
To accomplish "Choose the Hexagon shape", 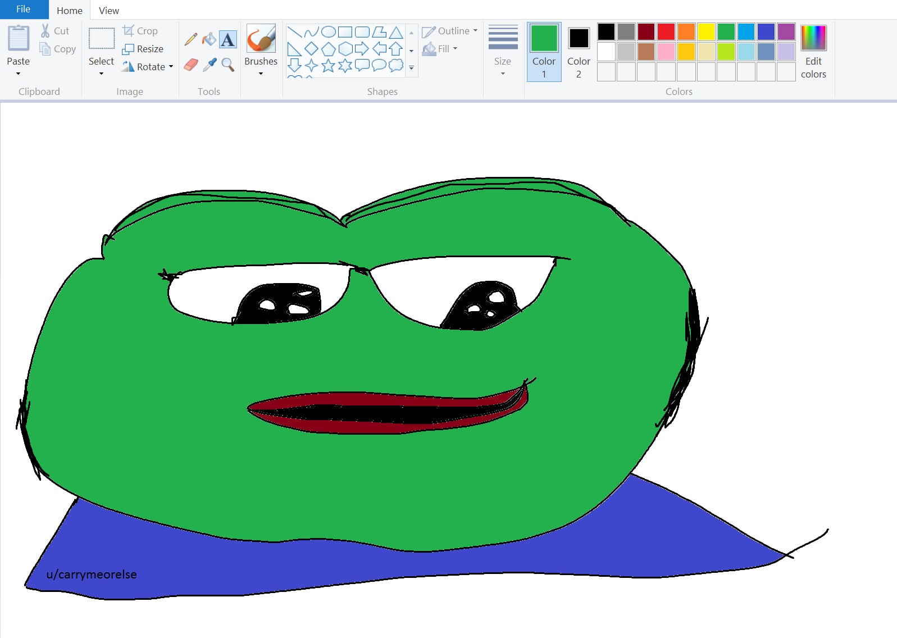I will tap(345, 49).
